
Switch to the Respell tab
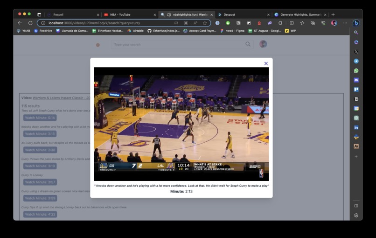point(73,14)
